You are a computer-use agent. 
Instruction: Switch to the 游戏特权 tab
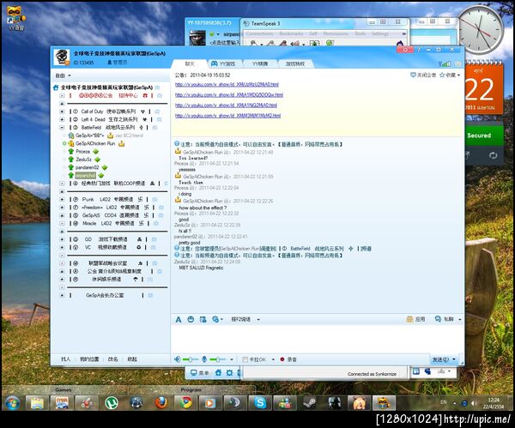[295, 63]
